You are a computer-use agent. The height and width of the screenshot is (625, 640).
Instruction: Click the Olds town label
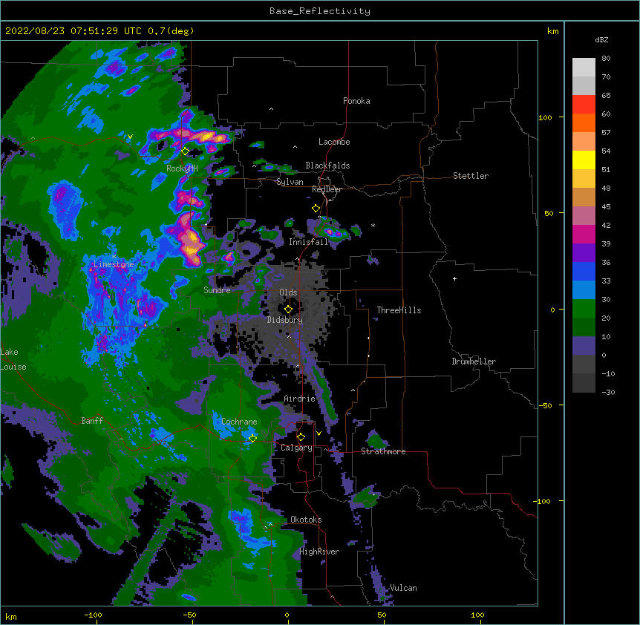coord(288,292)
